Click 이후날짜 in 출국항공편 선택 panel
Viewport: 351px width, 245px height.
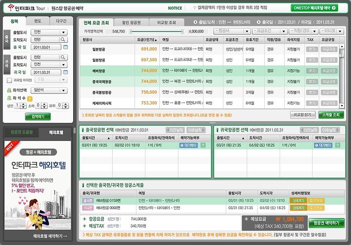coord(196,130)
